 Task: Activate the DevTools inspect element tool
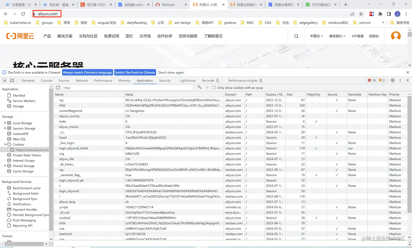pyautogui.click(x=4, y=80)
